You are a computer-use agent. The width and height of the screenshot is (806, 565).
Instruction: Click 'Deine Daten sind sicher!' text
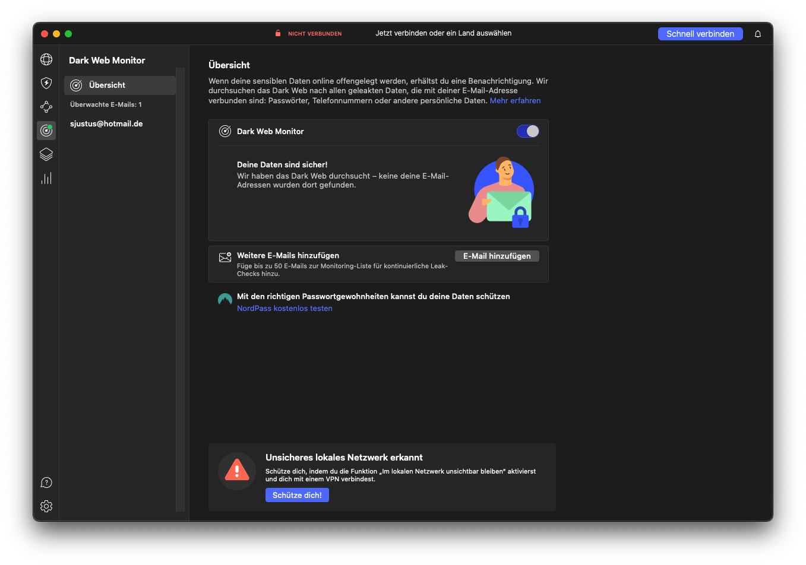(282, 164)
